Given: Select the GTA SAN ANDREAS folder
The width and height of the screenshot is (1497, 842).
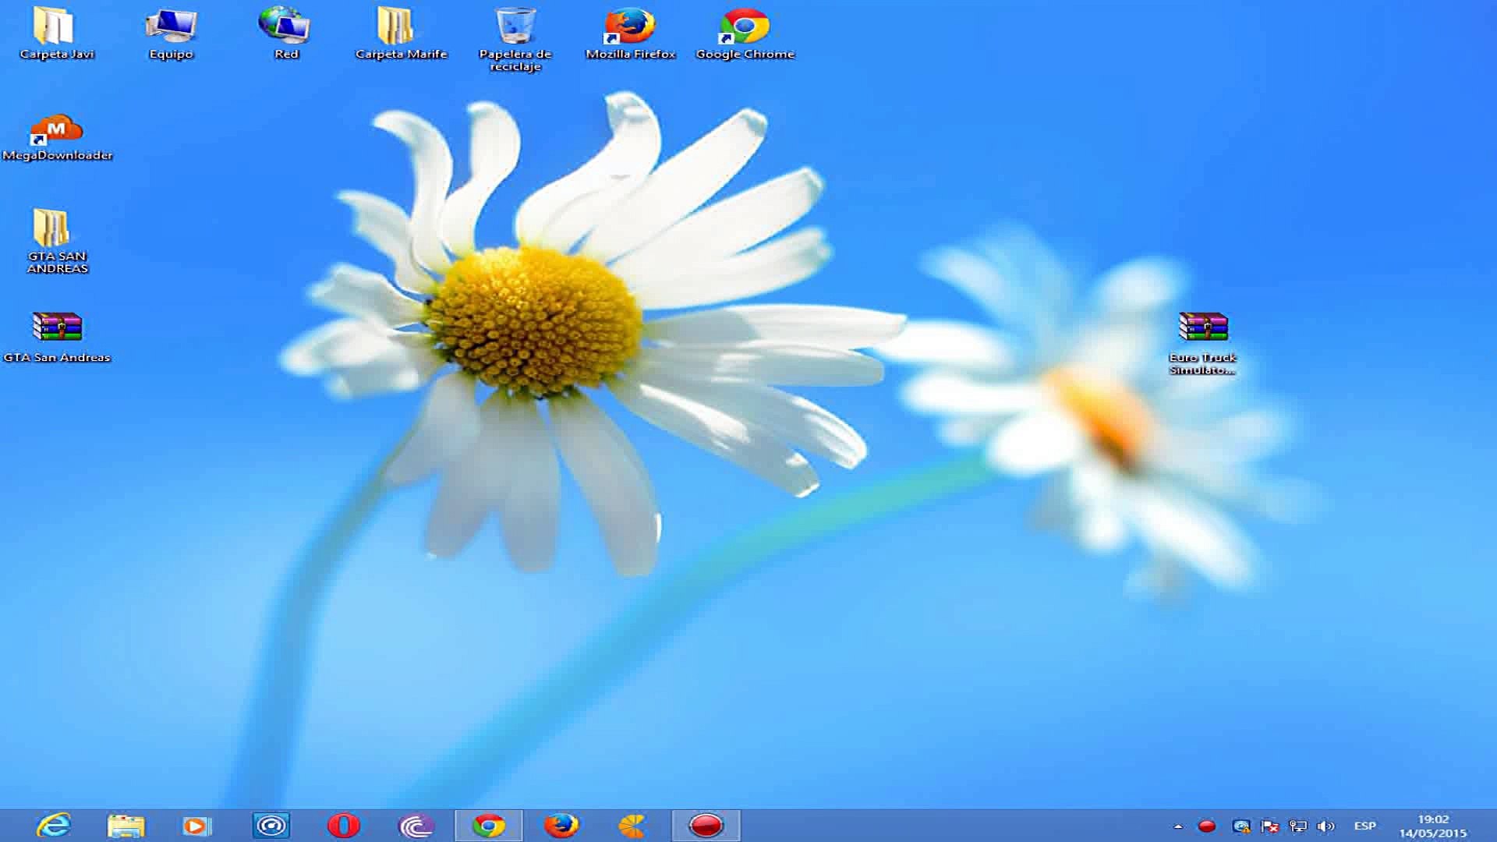Looking at the screenshot, I should click(x=52, y=228).
